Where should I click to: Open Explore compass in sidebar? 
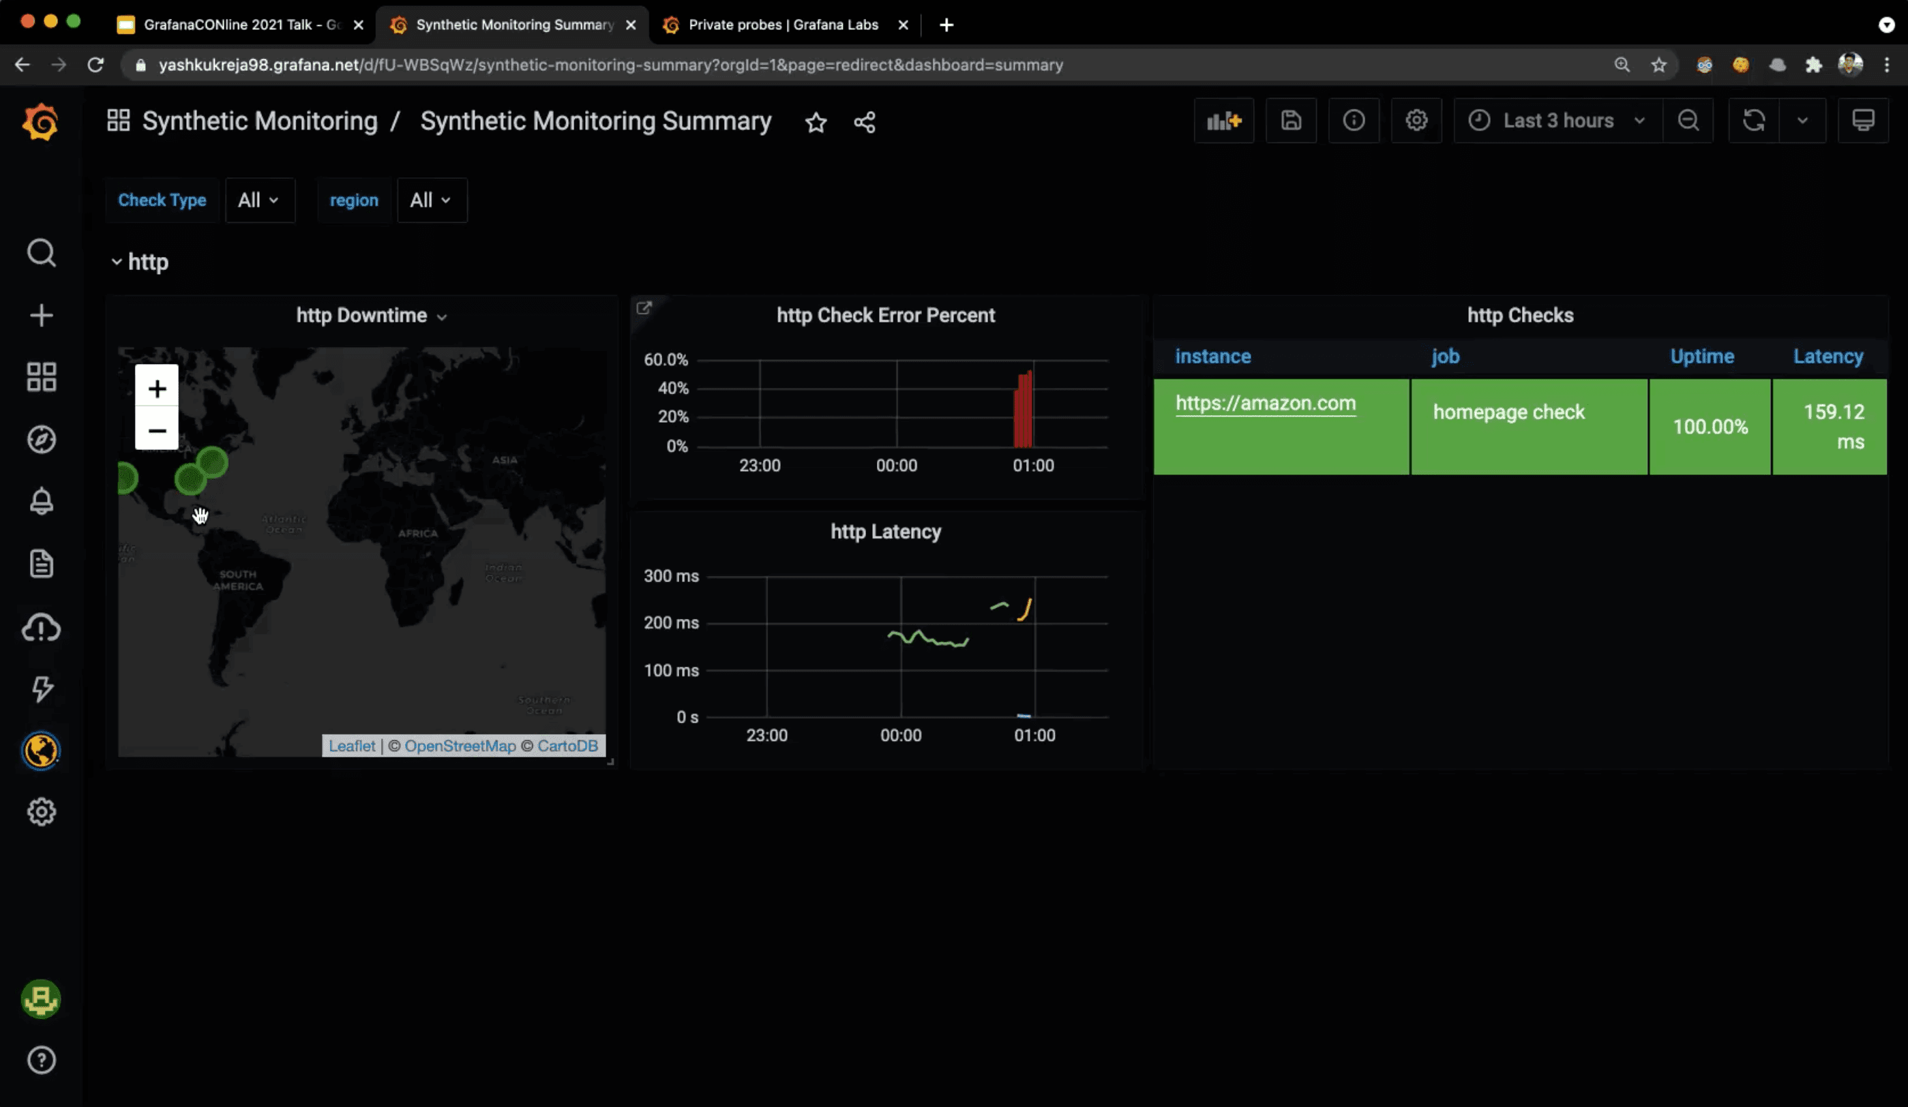click(x=42, y=440)
